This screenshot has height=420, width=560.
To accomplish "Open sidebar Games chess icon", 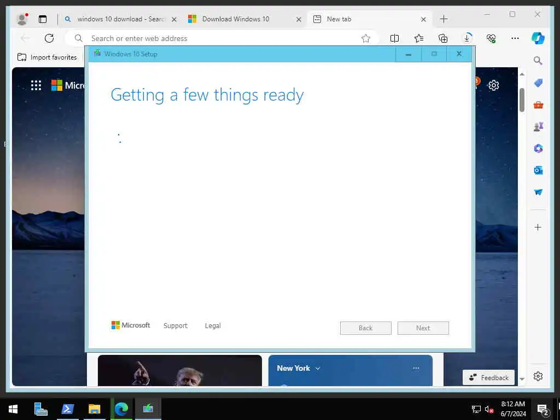I will [538, 126].
